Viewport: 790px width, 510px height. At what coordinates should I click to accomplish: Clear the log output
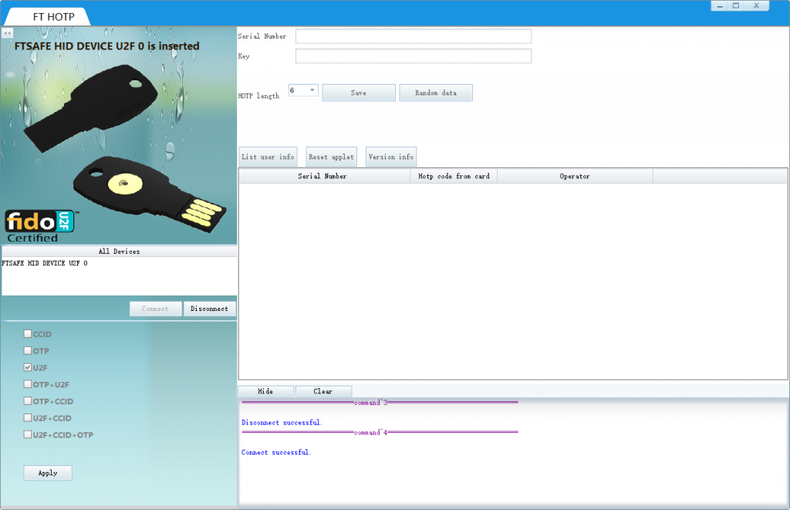tap(322, 390)
